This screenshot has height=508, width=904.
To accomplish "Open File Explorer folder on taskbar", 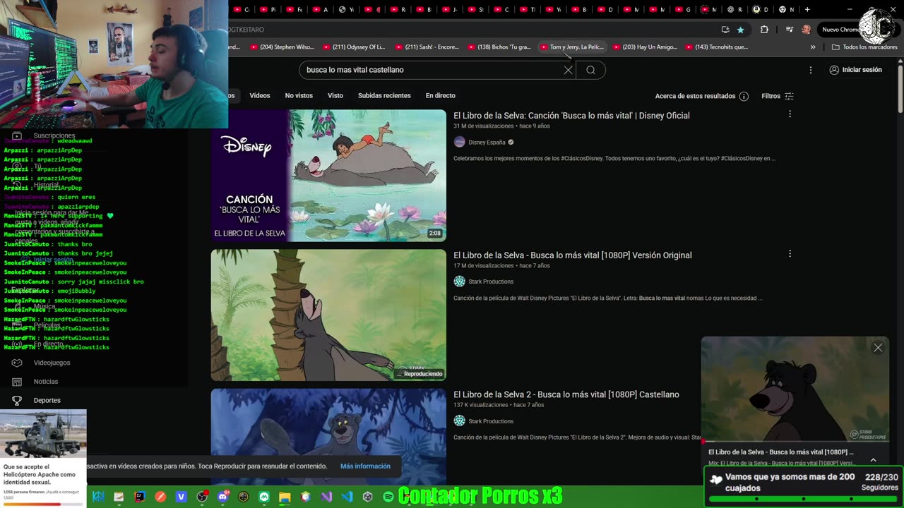I will (x=285, y=497).
